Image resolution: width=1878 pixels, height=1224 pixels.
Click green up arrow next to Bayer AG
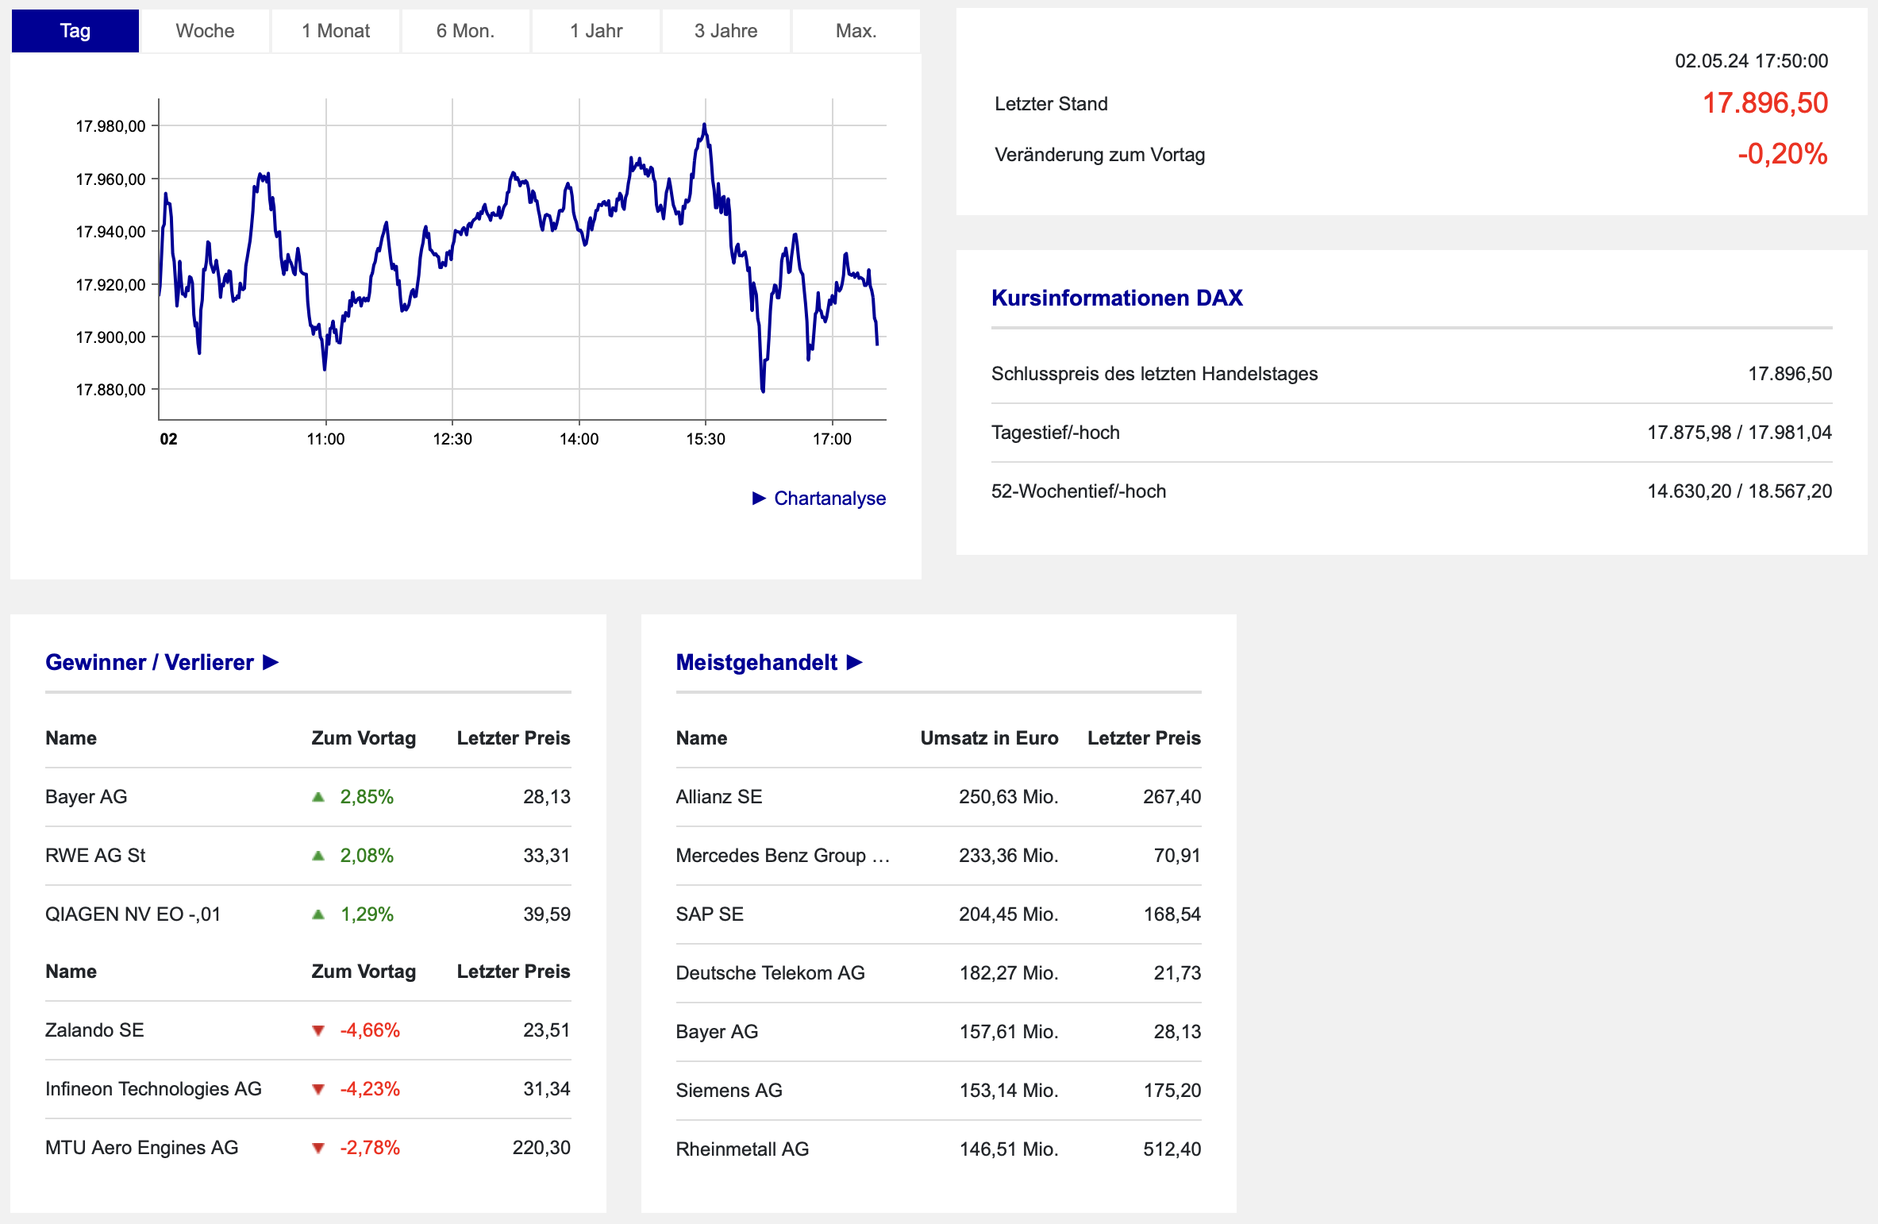point(318,797)
